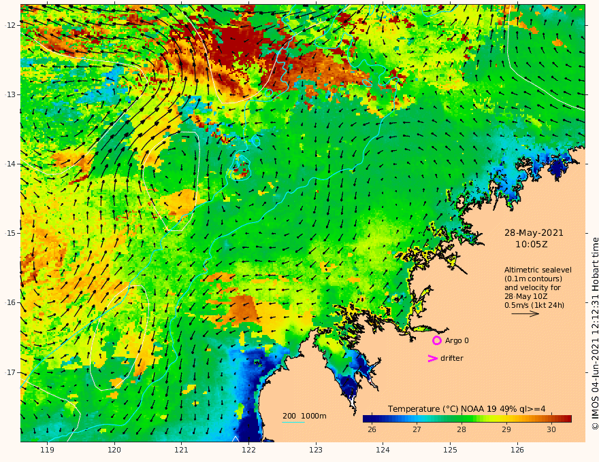Click the IMOS copyright timestamp text
This screenshot has height=462, width=599.
[x=594, y=334]
